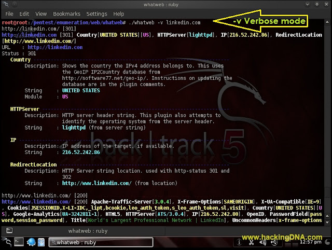Click the 'Country' section heading

tap(20, 60)
